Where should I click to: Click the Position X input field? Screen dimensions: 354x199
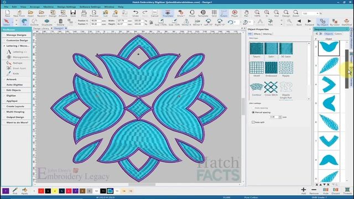pyautogui.click(x=96, y=20)
